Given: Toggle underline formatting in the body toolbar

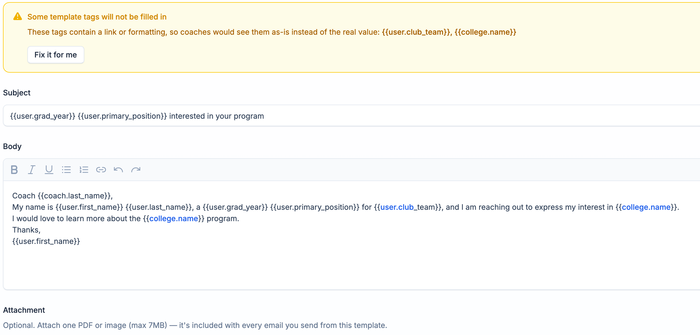Looking at the screenshot, I should click(49, 170).
